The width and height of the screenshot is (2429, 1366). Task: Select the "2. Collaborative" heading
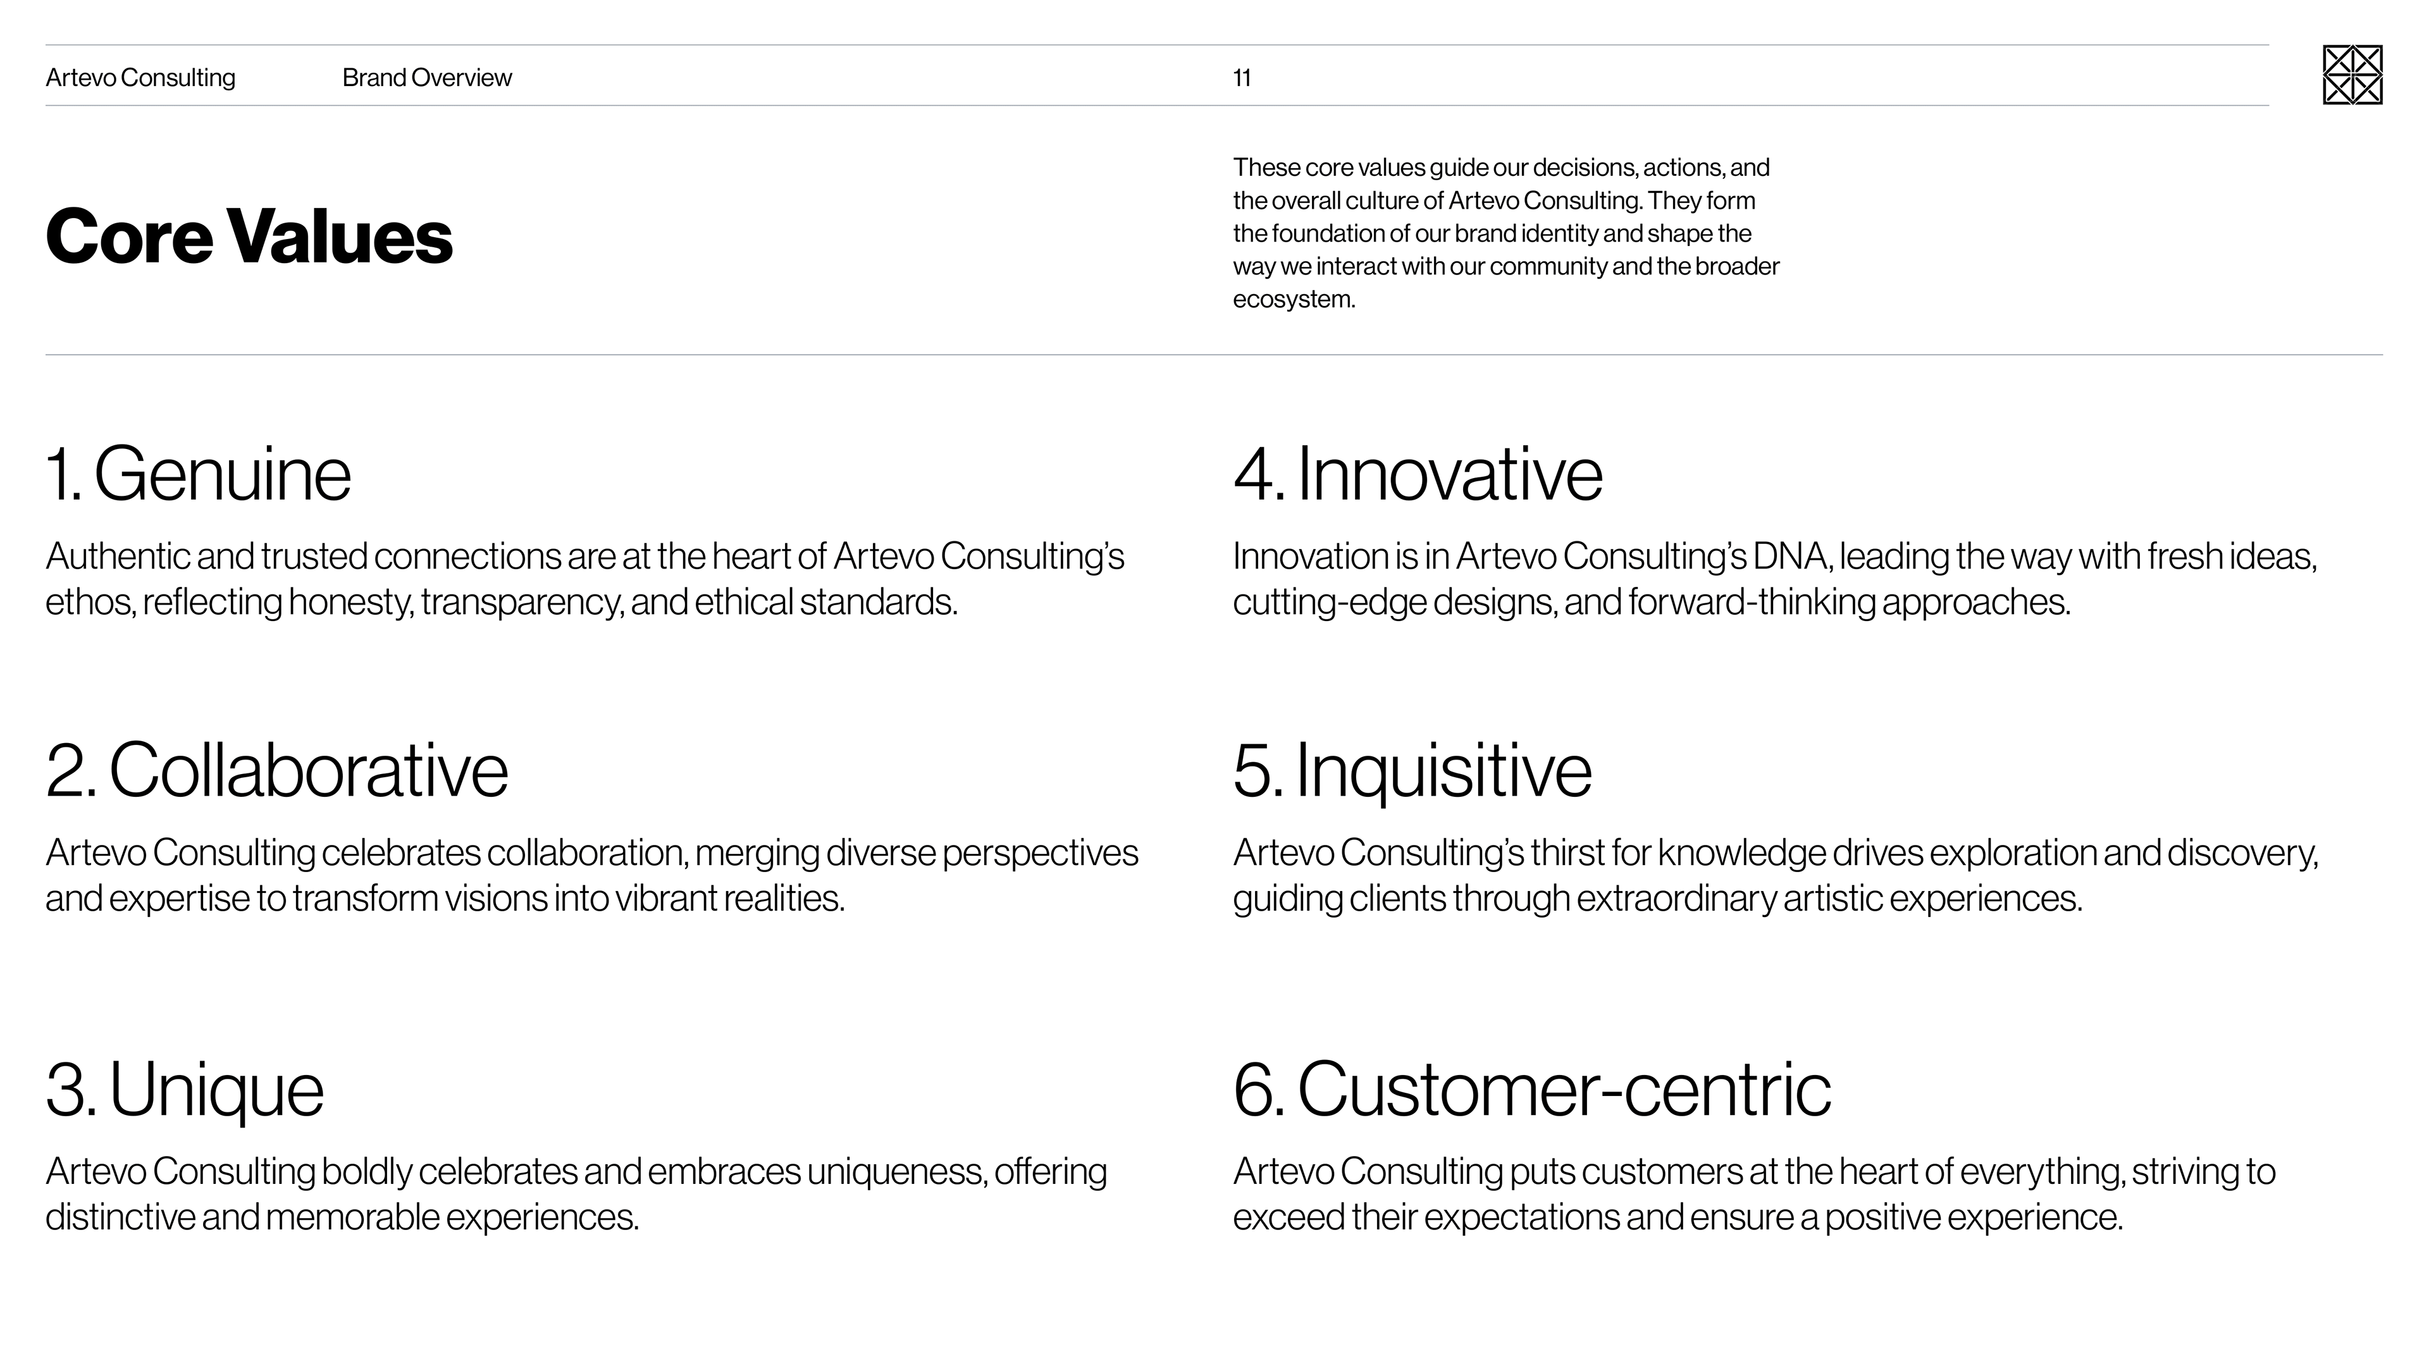click(x=276, y=770)
